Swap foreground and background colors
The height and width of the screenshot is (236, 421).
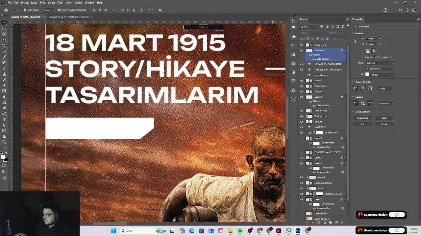6,153
